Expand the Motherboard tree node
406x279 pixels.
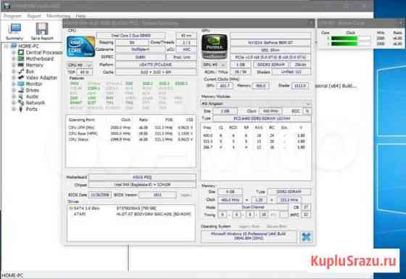[x=14, y=59]
